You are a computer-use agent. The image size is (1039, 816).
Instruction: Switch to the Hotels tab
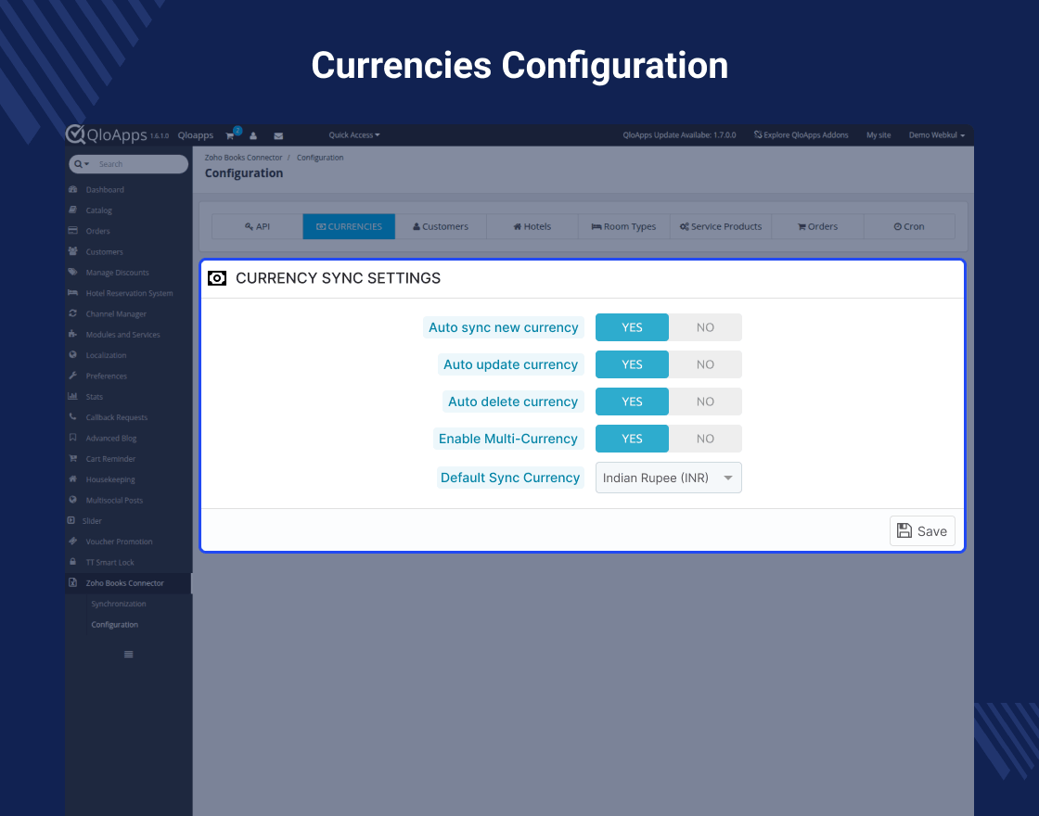click(532, 226)
